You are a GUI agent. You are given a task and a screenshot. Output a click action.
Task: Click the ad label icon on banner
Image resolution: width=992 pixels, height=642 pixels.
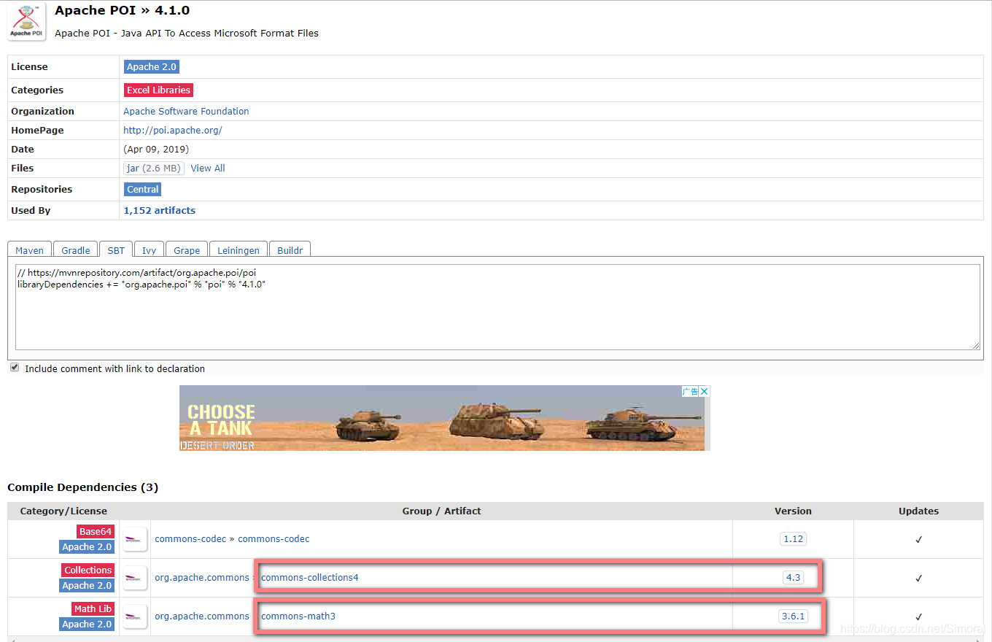[690, 391]
